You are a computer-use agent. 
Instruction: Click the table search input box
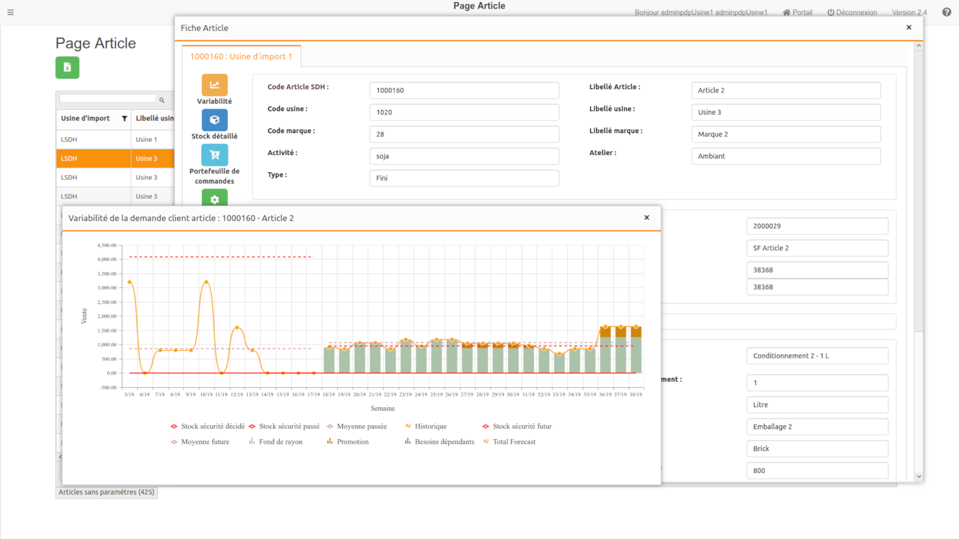coord(108,98)
